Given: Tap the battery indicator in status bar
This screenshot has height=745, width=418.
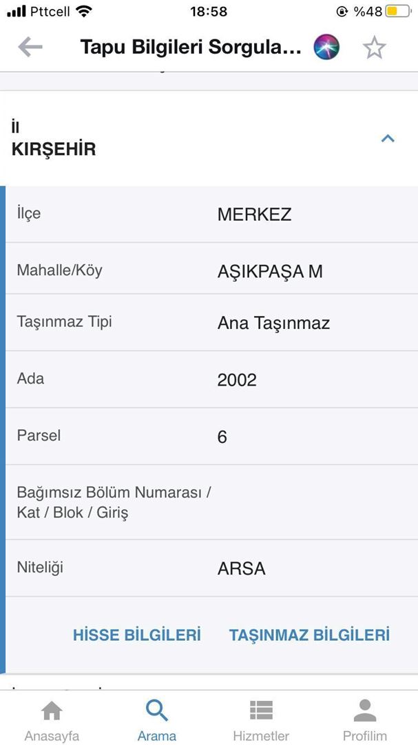Looking at the screenshot, I should click(397, 12).
